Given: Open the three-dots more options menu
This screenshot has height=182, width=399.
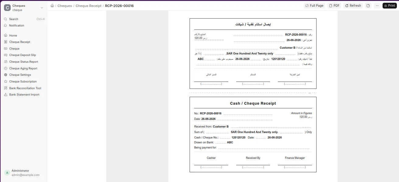Looking at the screenshot, I should point(377,6).
